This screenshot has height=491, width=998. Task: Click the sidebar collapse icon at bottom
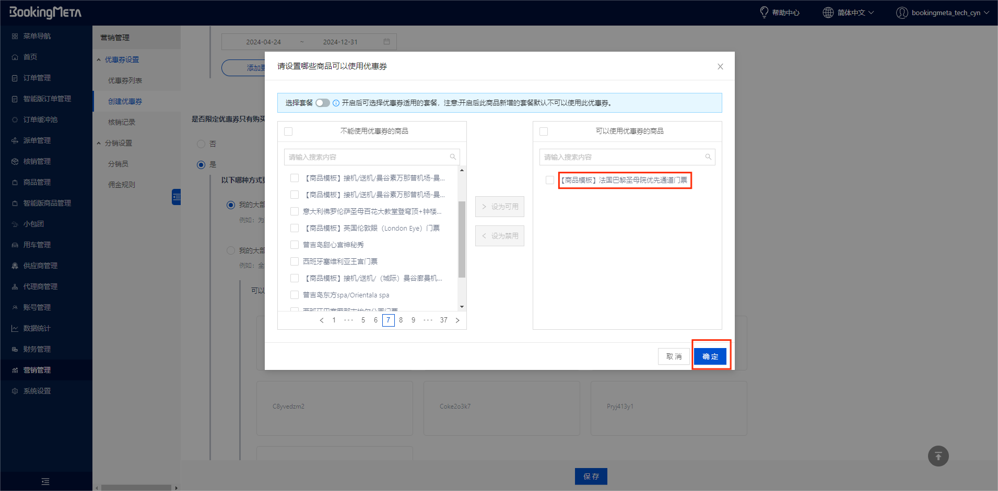point(45,482)
